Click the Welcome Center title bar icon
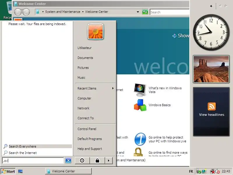233x175 pixels. (16, 4)
